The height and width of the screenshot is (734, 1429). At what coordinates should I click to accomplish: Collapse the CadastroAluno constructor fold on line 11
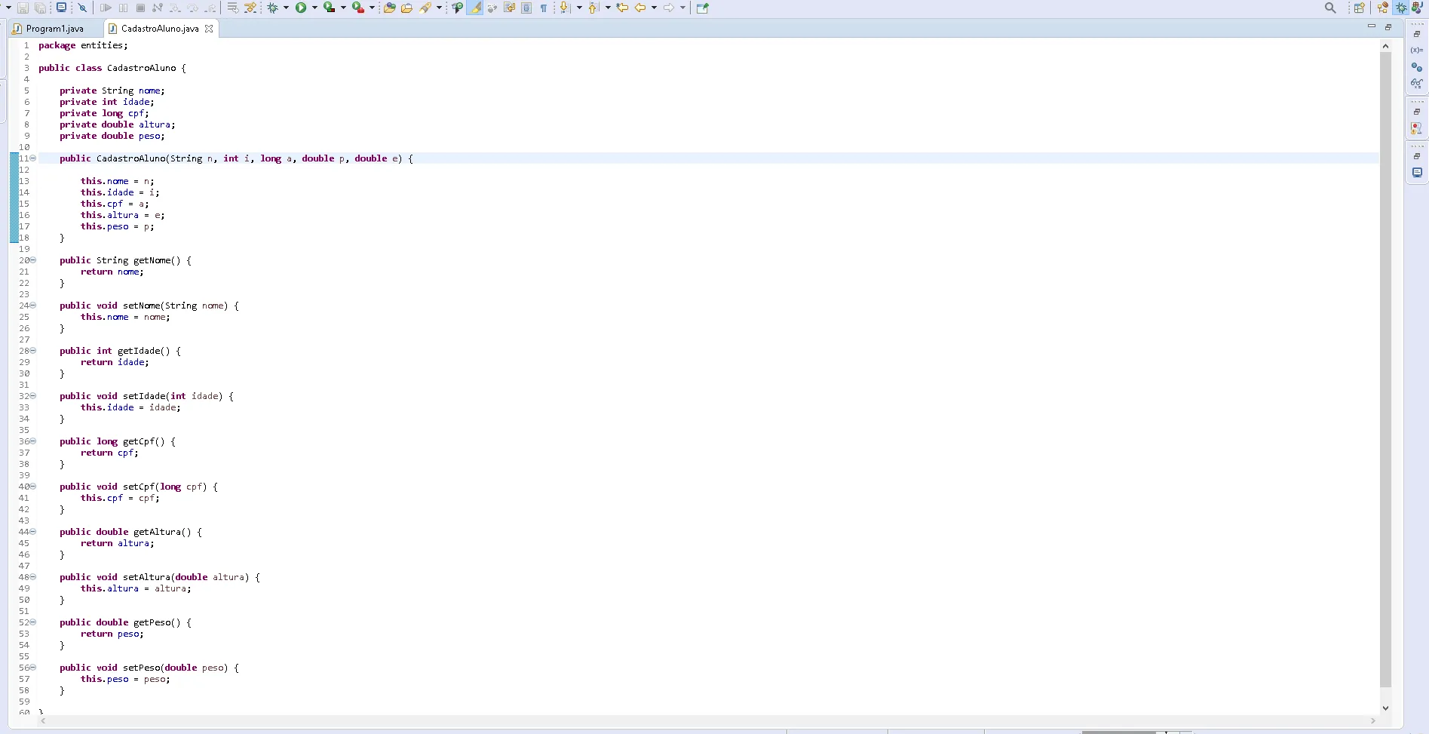click(x=33, y=158)
